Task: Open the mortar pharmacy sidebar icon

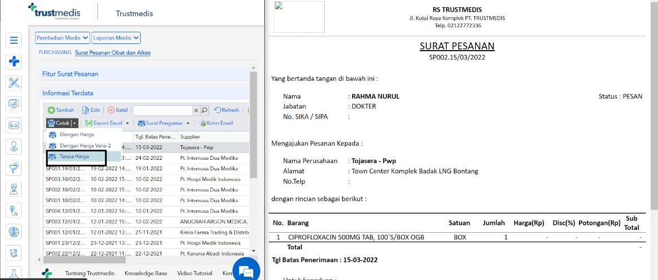Action: [x=14, y=168]
